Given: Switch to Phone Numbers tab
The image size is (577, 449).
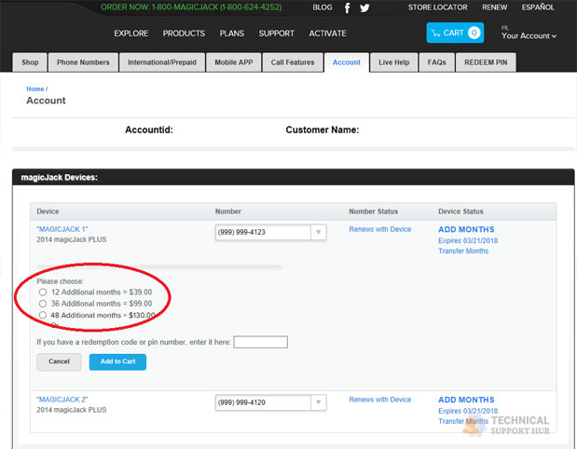Looking at the screenshot, I should (x=83, y=62).
